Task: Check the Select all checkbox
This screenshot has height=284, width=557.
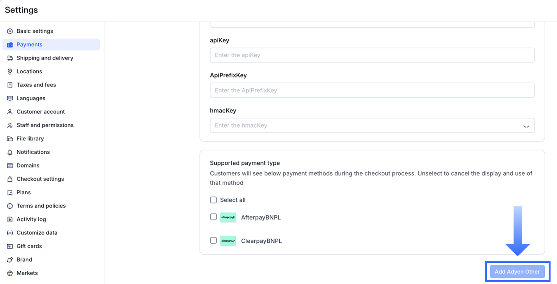Action: (x=213, y=200)
